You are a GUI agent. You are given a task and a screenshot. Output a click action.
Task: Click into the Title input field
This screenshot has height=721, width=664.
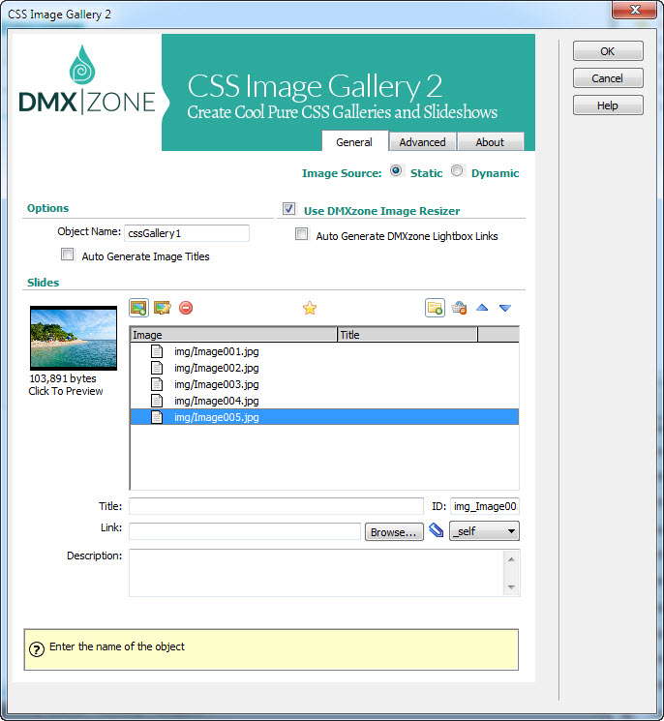click(276, 506)
